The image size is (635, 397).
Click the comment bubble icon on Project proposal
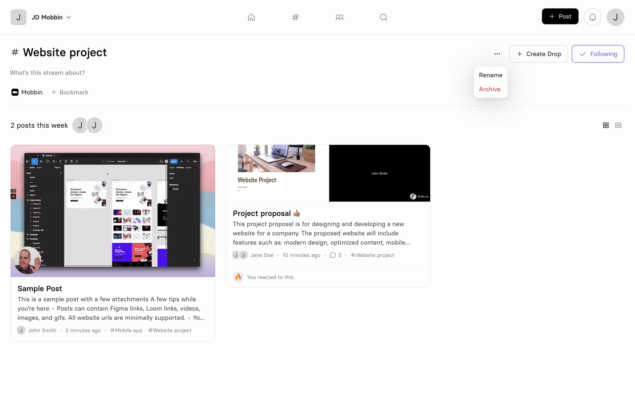pos(333,255)
